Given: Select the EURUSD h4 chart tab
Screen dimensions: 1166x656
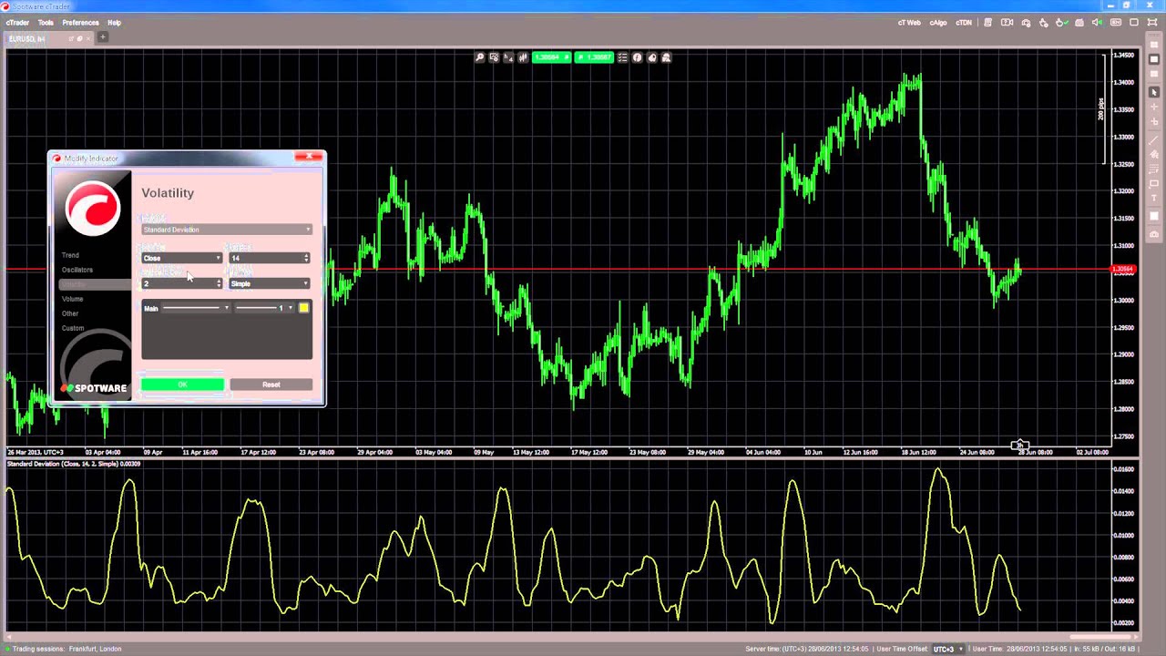Looking at the screenshot, I should tap(47, 38).
